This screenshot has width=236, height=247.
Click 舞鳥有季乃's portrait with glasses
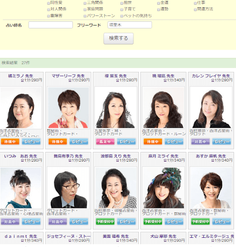68,188
